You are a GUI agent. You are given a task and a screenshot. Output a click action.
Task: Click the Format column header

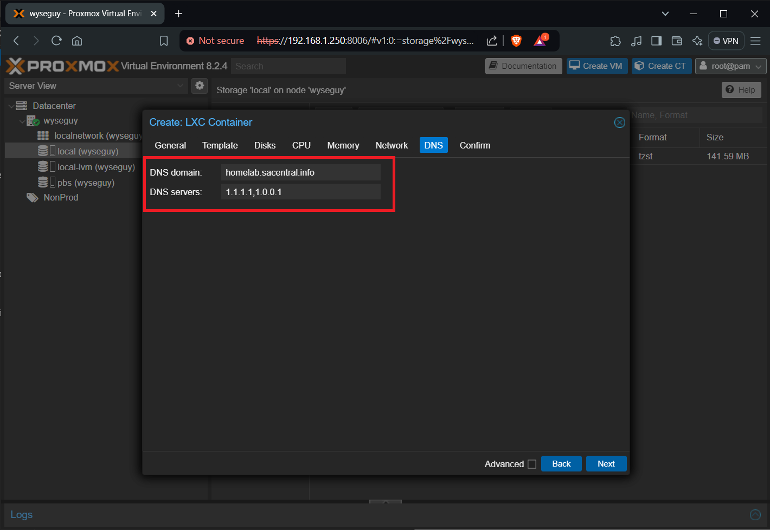click(x=652, y=138)
